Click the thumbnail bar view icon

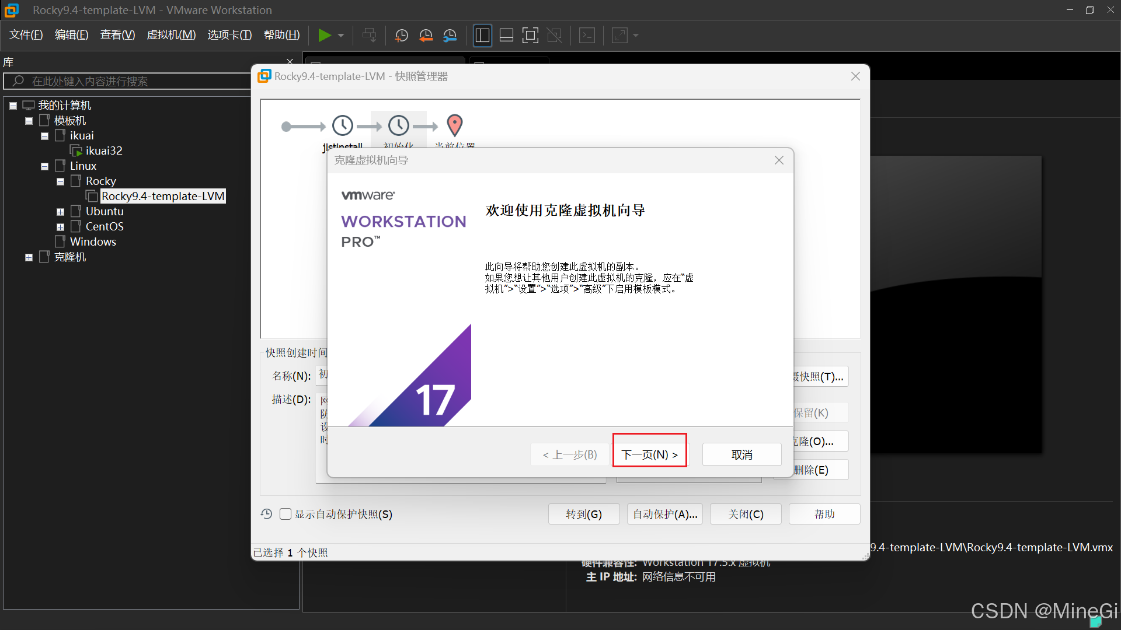[x=506, y=36]
